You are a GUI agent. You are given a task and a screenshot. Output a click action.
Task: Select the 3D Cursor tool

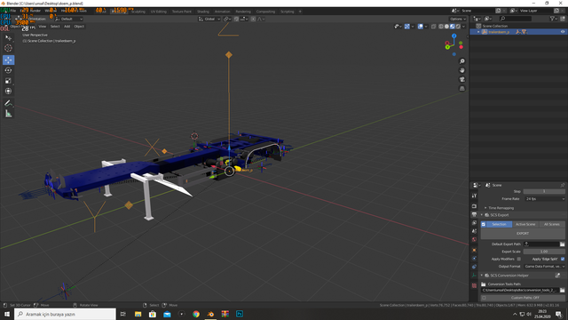pos(8,48)
